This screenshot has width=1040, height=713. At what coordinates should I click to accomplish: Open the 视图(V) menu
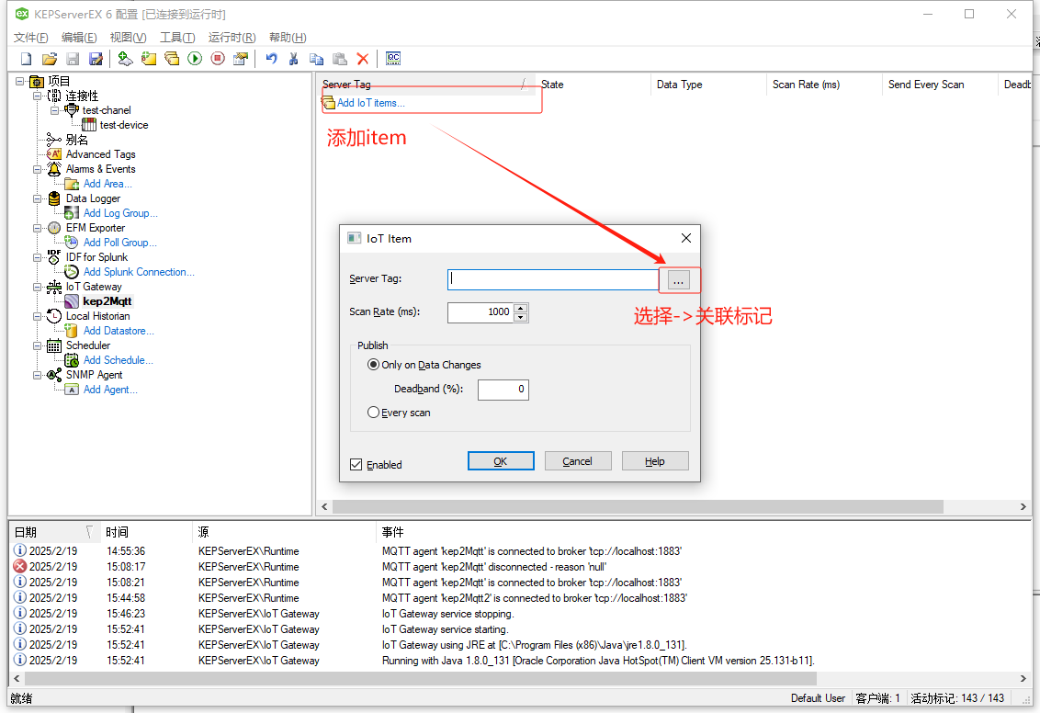128,37
